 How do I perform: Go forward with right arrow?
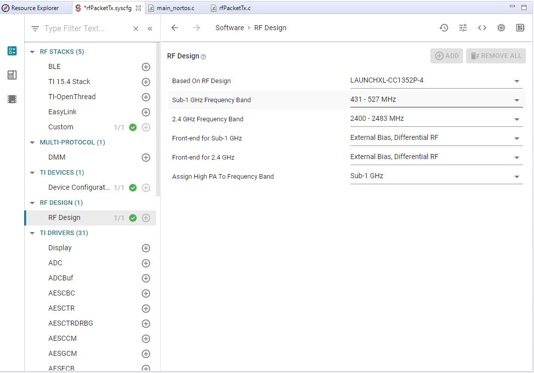(196, 28)
